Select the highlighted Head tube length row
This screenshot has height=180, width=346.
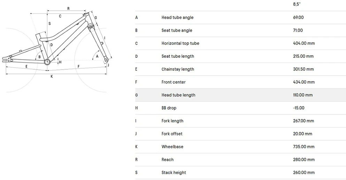click(240, 95)
